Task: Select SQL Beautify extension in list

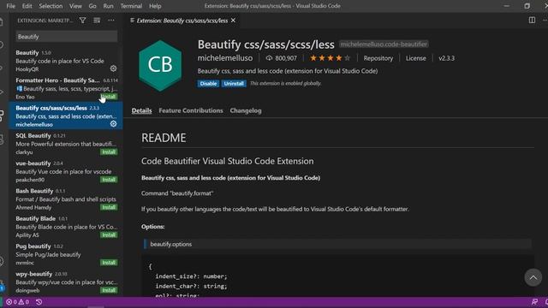Action: click(x=66, y=144)
